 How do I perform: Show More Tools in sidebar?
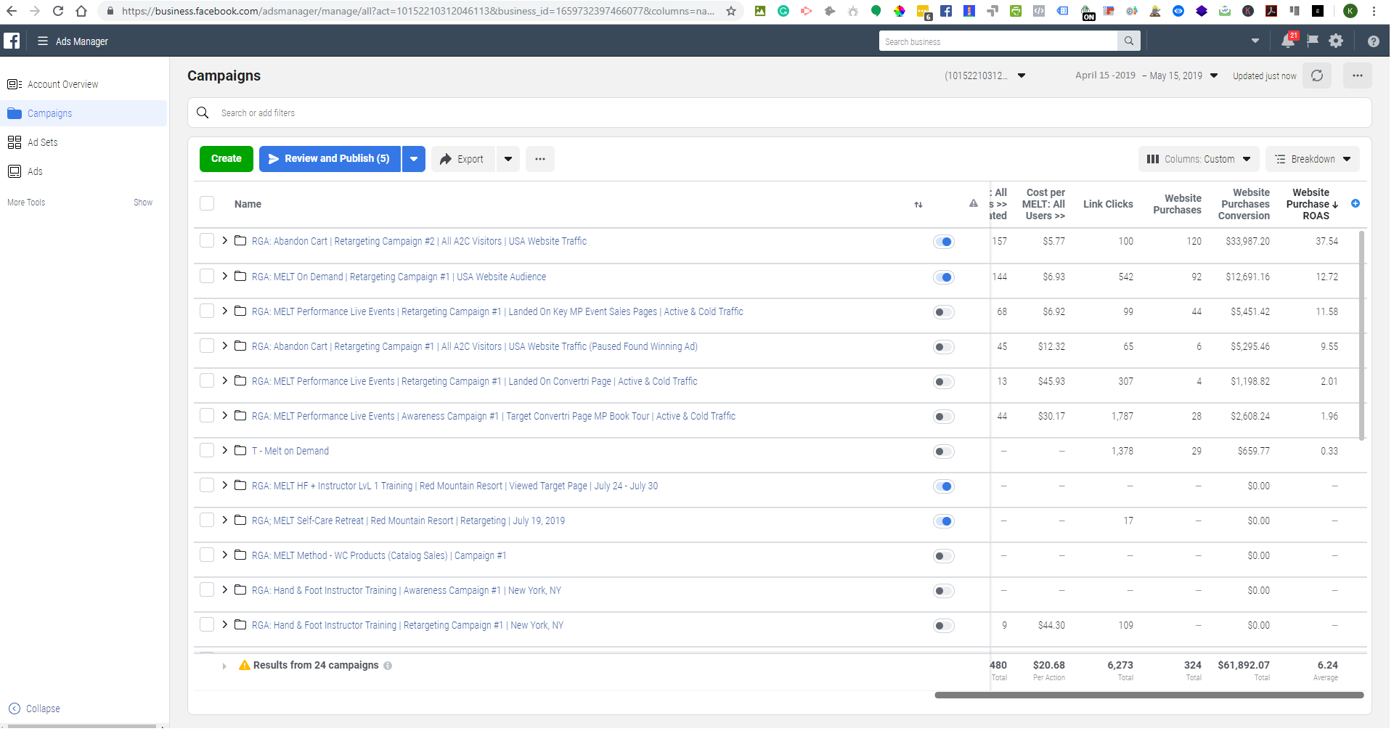pos(143,203)
